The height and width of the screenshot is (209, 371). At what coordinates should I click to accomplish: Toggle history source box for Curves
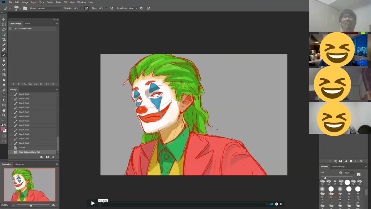(x=11, y=148)
